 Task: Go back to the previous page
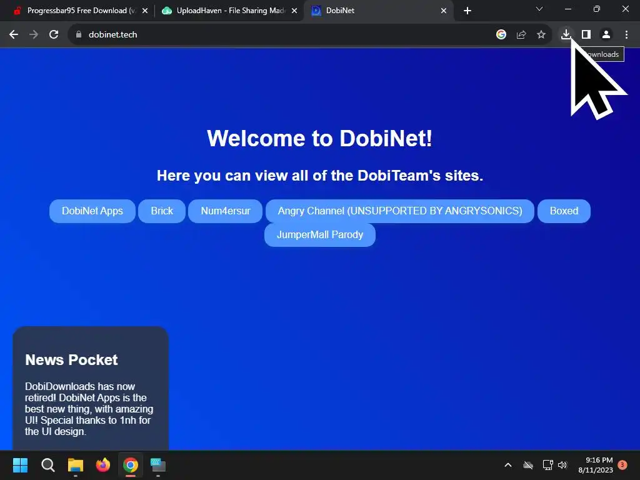[x=14, y=35]
